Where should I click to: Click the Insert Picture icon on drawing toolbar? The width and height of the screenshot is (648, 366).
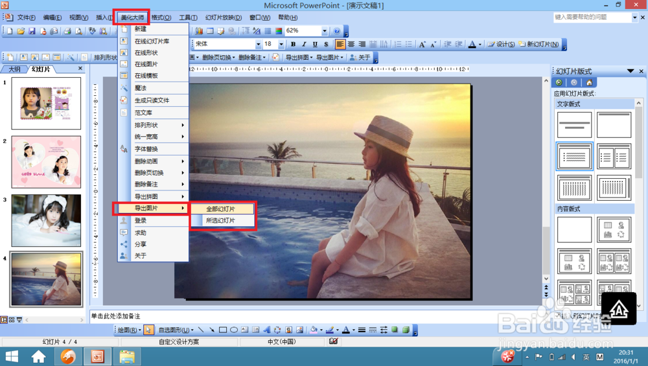[299, 330]
